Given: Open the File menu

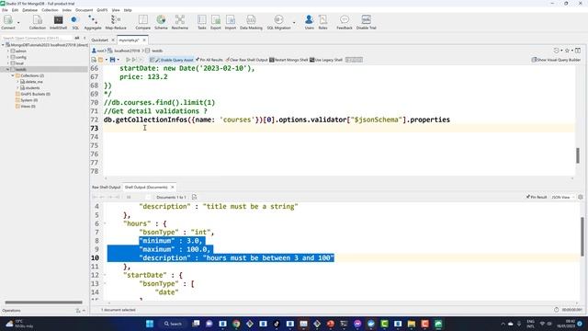Looking at the screenshot, I should pyautogui.click(x=5, y=10).
